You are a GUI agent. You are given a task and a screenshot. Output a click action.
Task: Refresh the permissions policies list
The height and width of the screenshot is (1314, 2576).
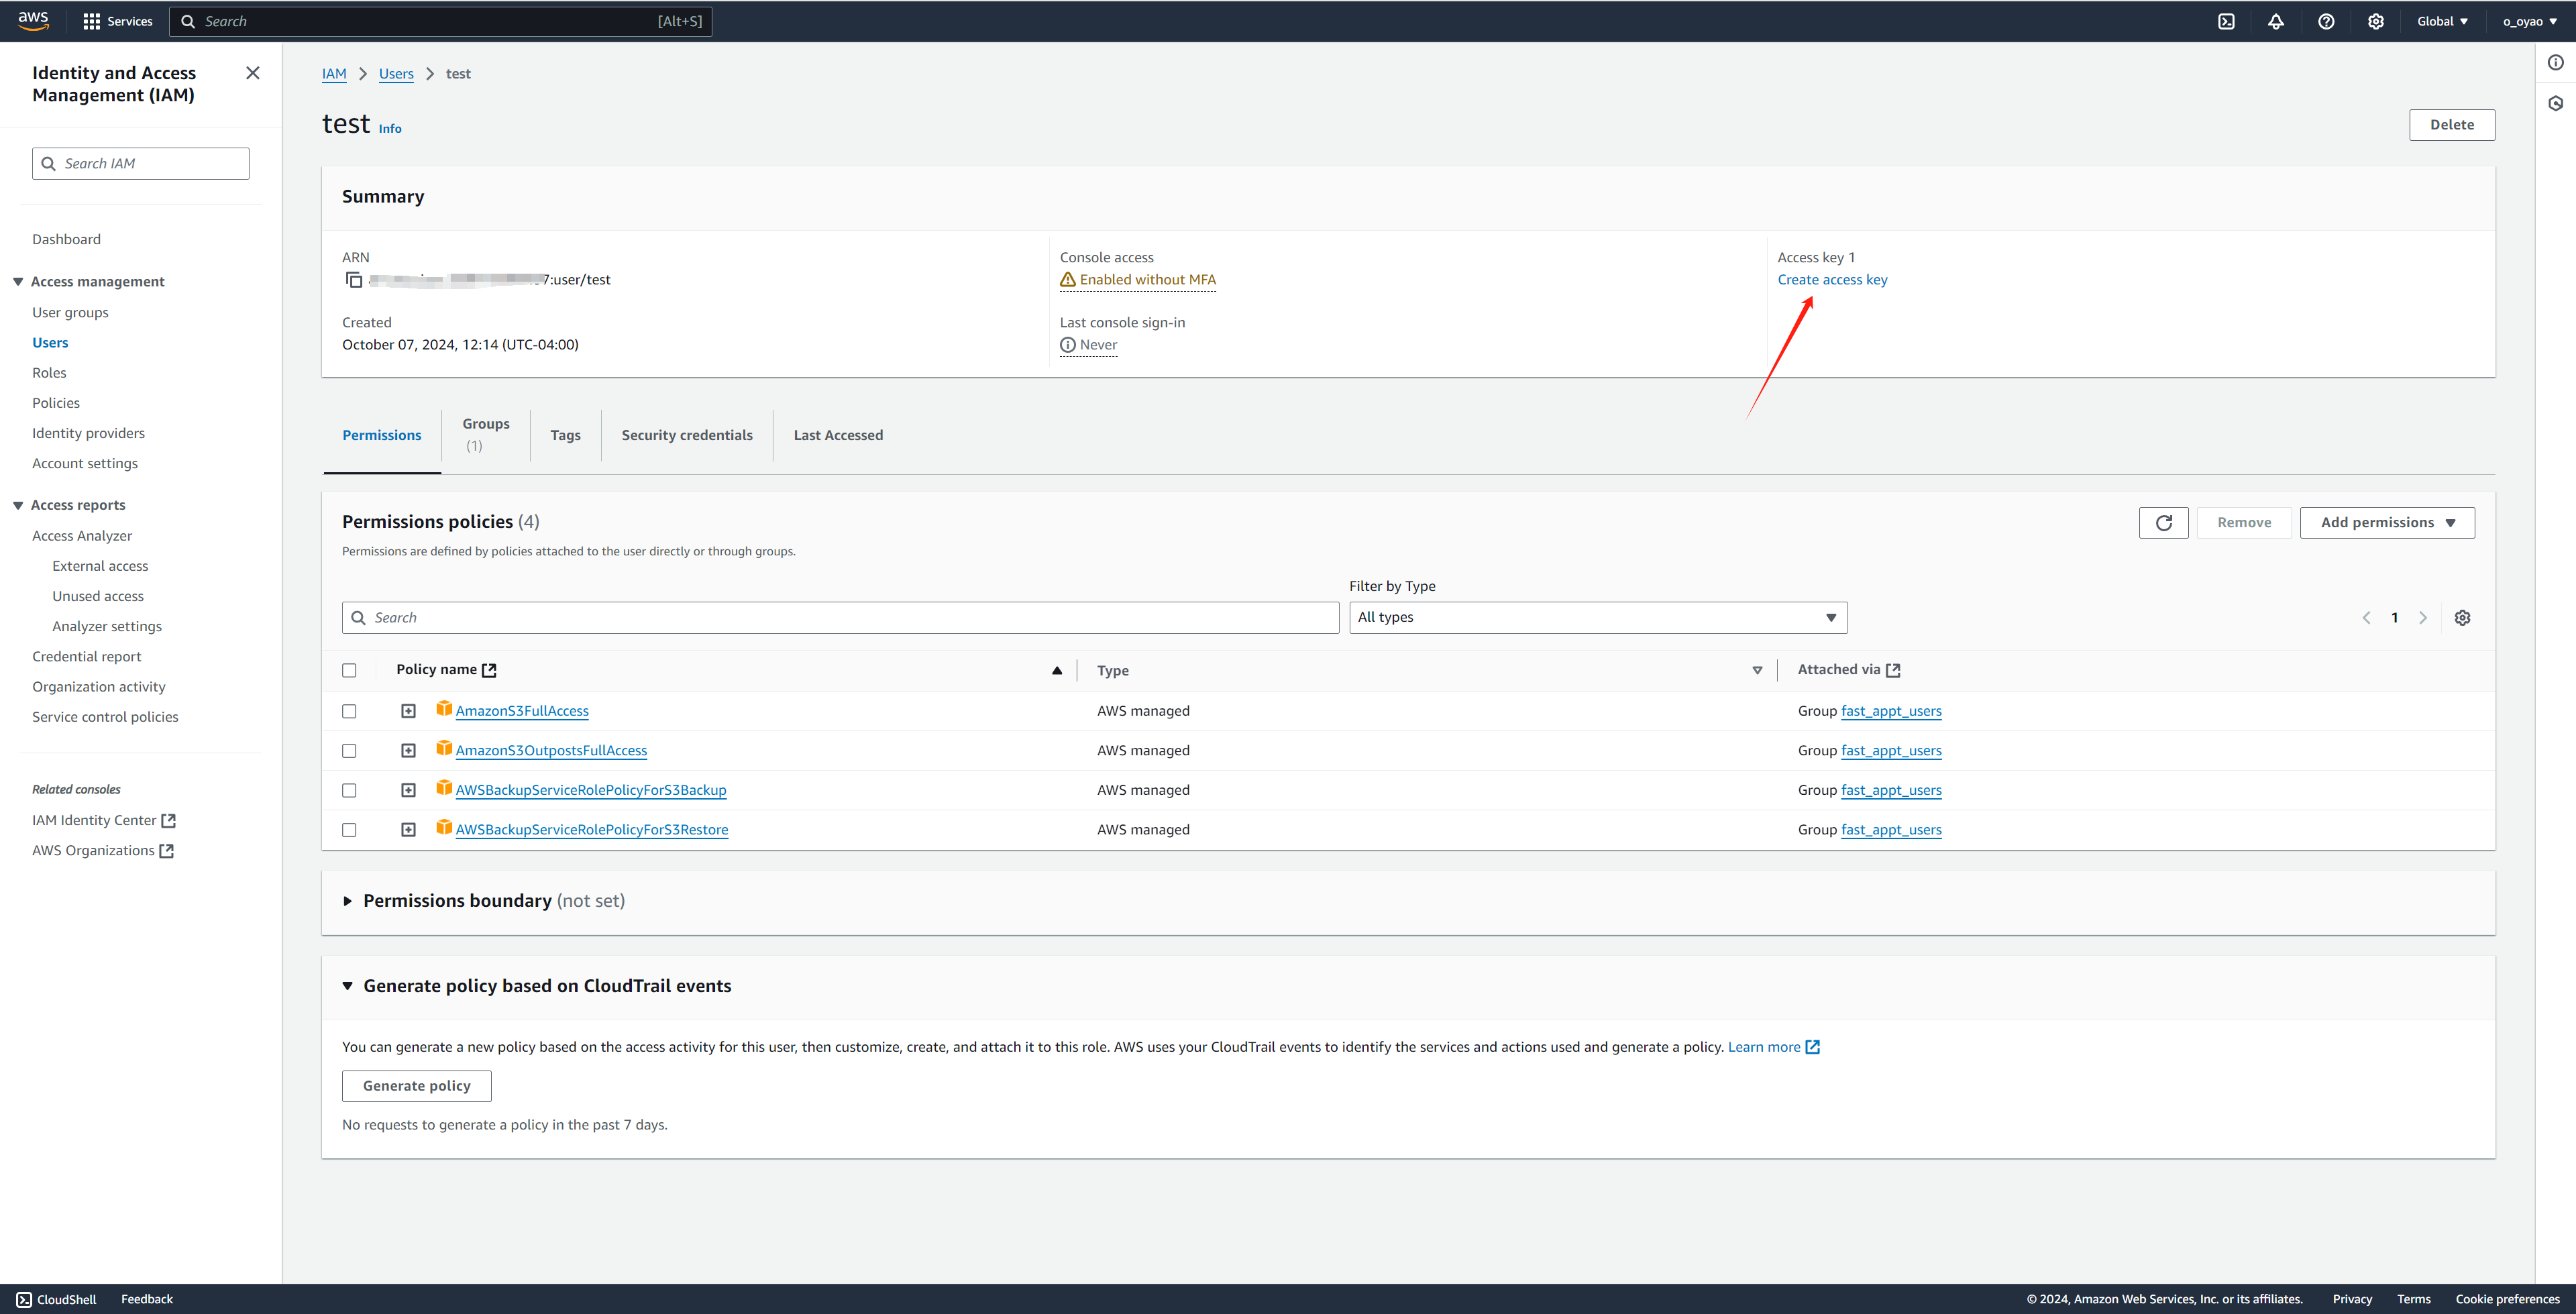click(x=2163, y=523)
